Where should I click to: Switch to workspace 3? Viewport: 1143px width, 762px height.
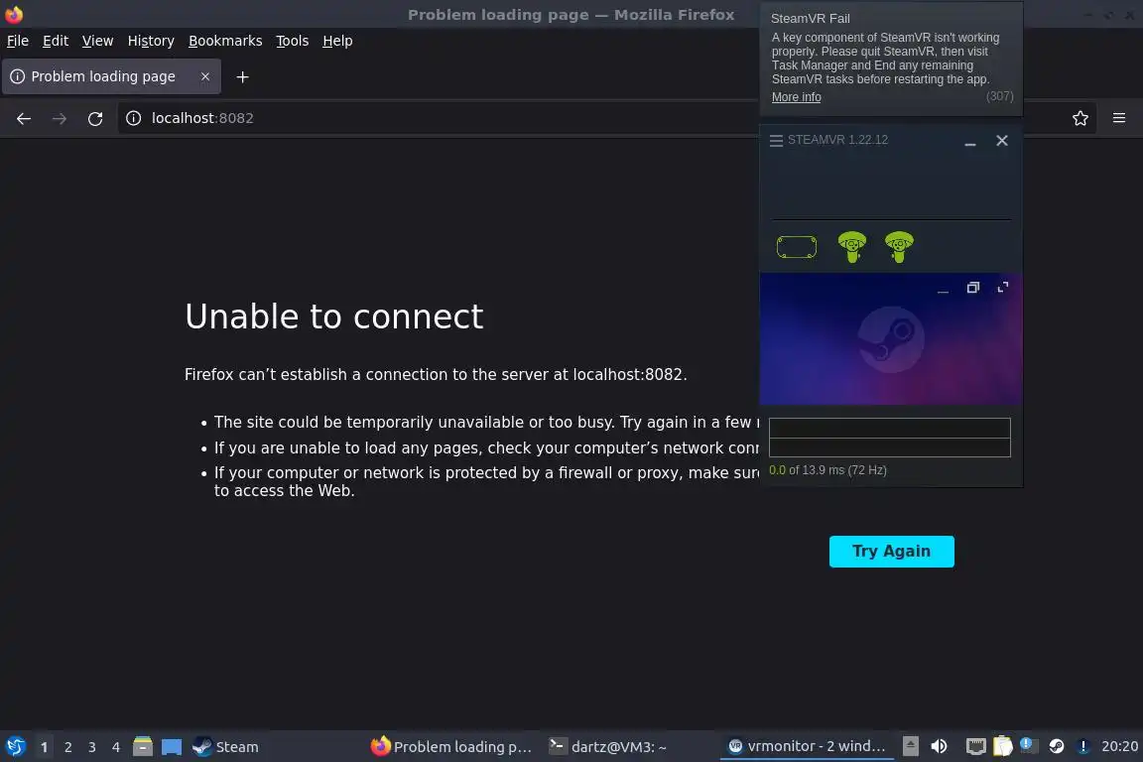coord(92,747)
